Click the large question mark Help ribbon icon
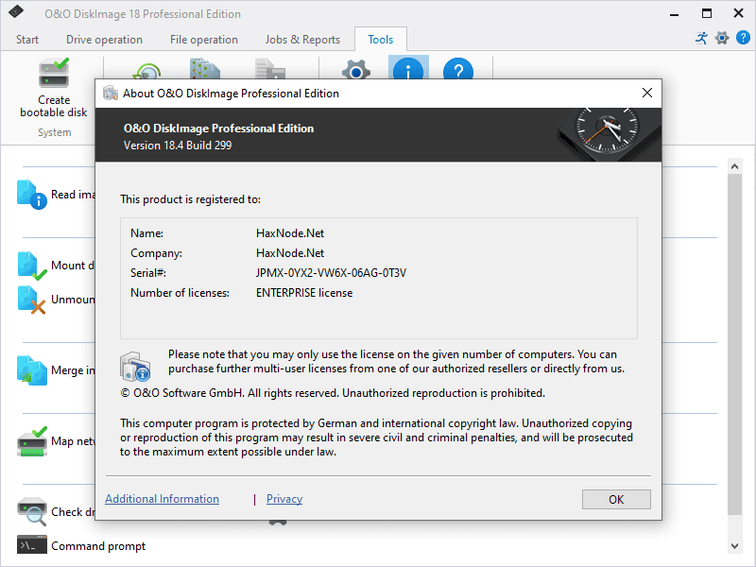Image resolution: width=756 pixels, height=567 pixels. [458, 68]
